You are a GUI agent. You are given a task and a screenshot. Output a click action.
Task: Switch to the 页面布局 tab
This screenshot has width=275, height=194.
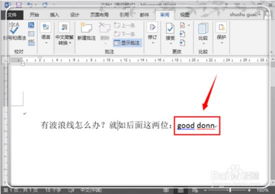[x=99, y=14]
